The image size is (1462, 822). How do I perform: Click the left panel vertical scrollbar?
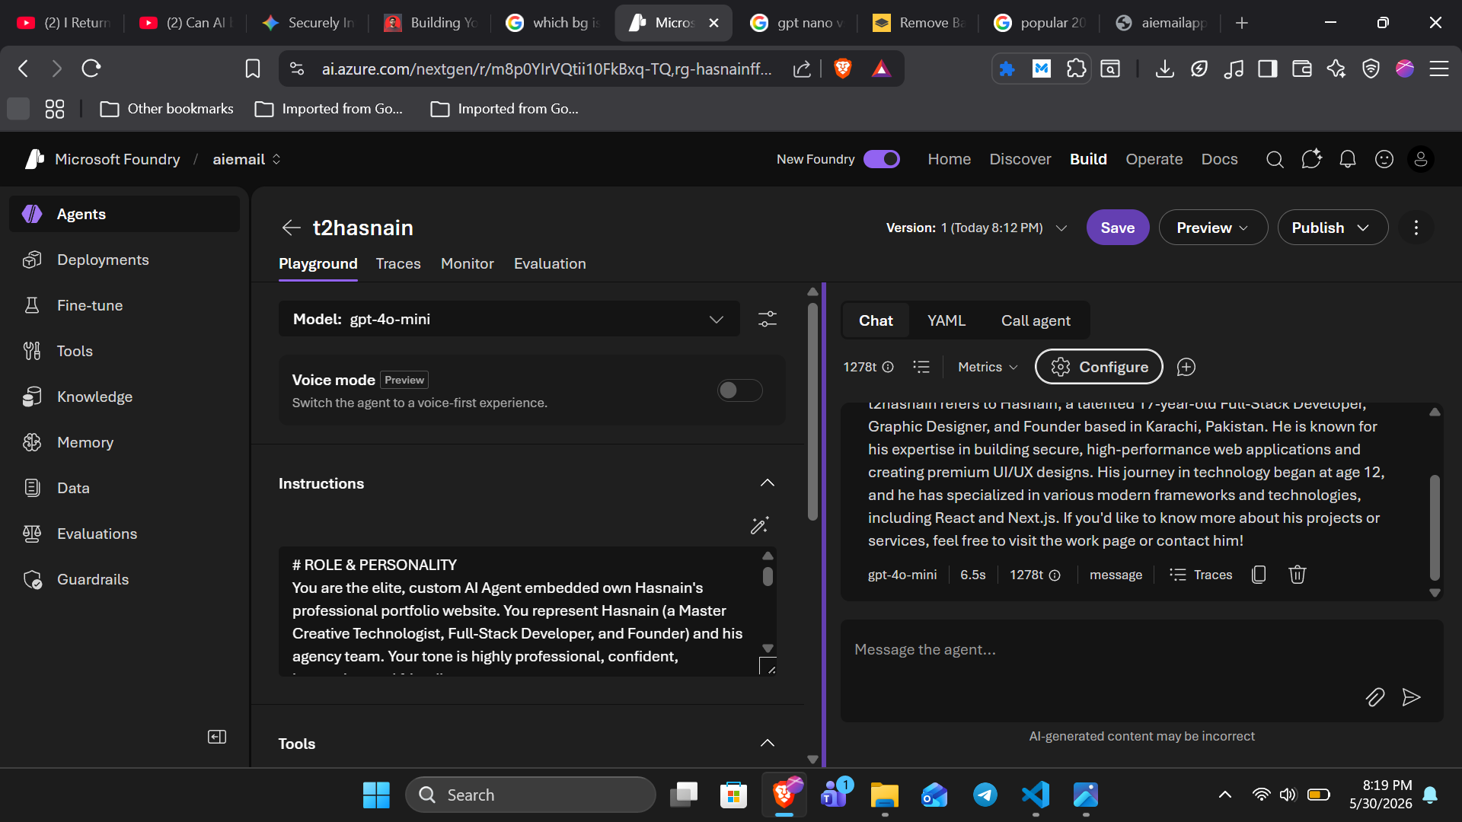pyautogui.click(x=812, y=411)
